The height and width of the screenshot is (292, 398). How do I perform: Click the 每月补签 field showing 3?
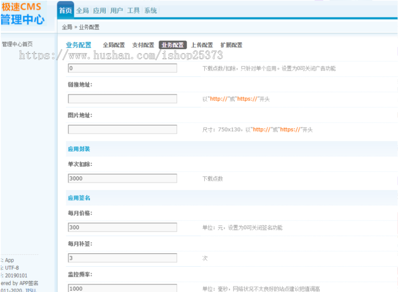click(x=122, y=258)
